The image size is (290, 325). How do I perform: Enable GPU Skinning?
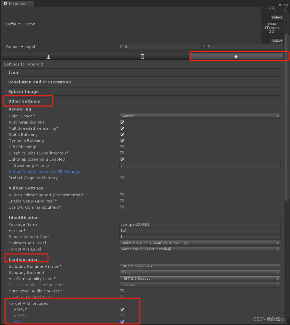pos(122,147)
